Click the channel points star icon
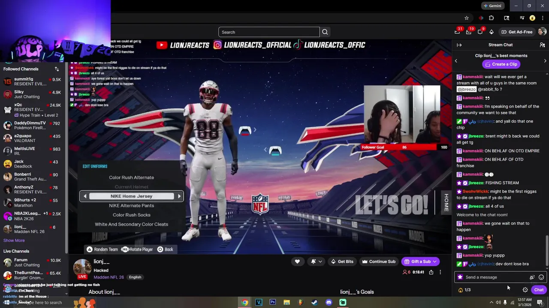The height and width of the screenshot is (308, 549). point(460,277)
